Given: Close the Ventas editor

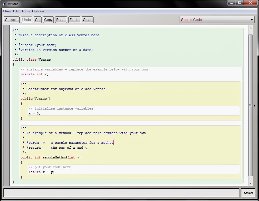Looking at the screenshot, I should 87,20.
